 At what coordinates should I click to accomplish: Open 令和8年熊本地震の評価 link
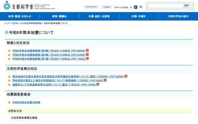[26, 102]
